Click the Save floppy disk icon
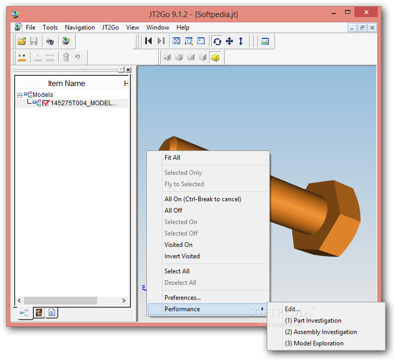The image size is (396, 361). point(34,41)
